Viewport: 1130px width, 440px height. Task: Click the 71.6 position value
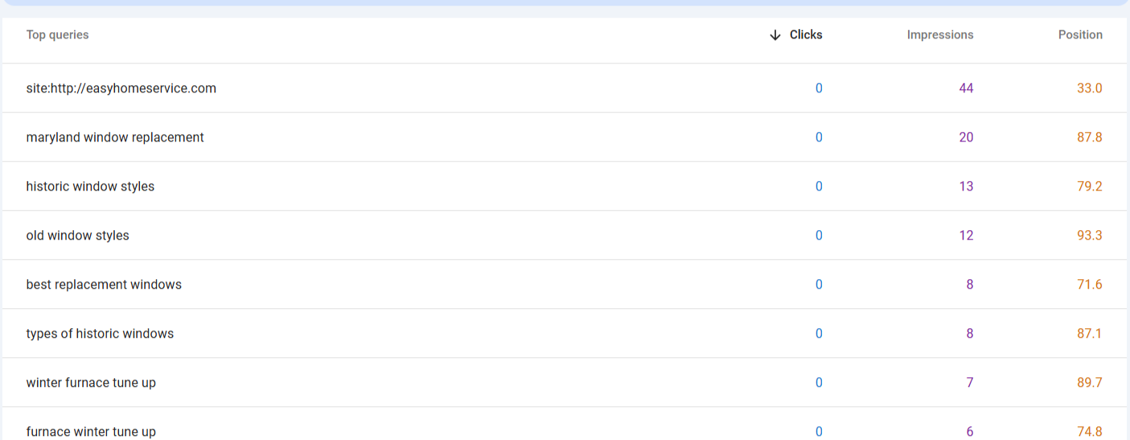(1089, 285)
